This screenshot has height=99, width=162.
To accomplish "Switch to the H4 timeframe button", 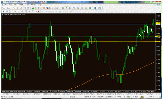I will point(60,11).
